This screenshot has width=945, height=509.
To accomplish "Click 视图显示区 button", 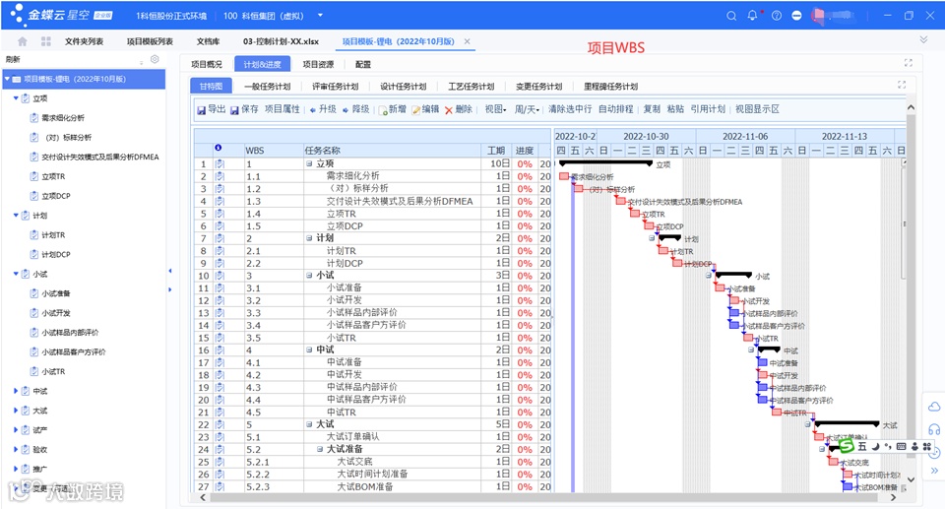I will click(x=757, y=109).
